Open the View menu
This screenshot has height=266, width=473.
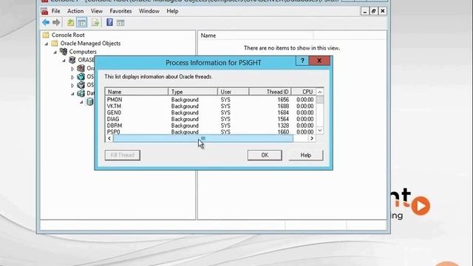click(x=97, y=11)
